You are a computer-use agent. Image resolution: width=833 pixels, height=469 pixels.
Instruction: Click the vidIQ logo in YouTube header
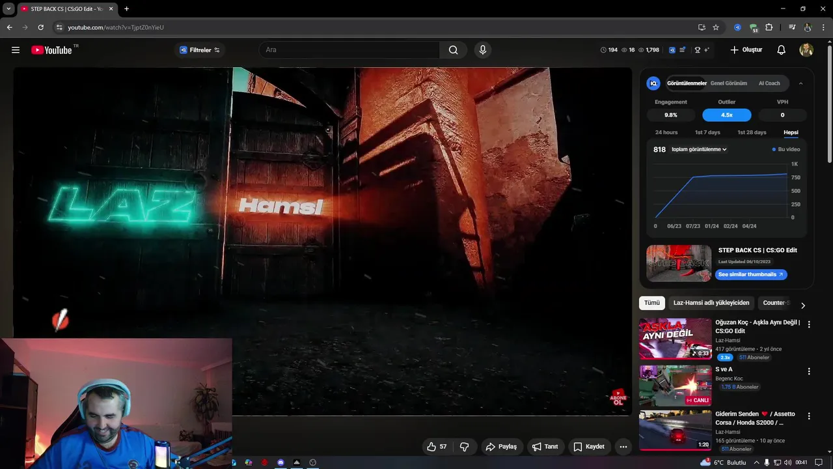(672, 50)
